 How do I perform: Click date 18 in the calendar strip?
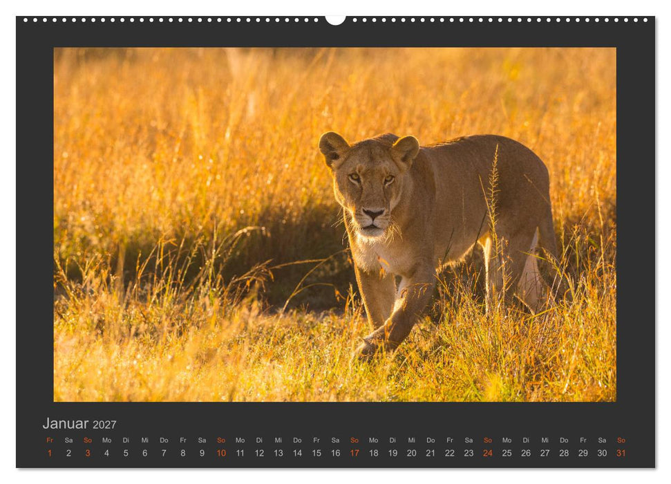pyautogui.click(x=374, y=453)
